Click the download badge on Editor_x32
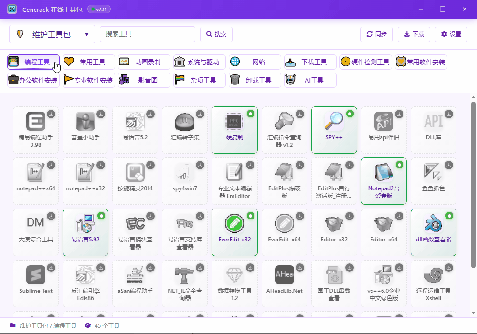Screen dimensions: 477x334 point(350,216)
